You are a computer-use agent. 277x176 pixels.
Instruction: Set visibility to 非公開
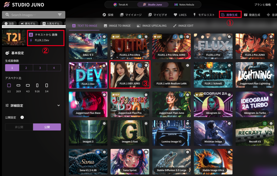click(x=19, y=127)
